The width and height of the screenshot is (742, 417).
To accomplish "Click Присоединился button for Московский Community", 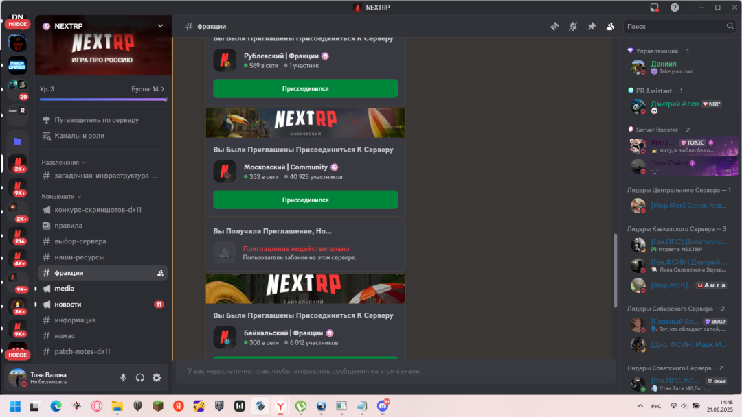I will coord(305,200).
